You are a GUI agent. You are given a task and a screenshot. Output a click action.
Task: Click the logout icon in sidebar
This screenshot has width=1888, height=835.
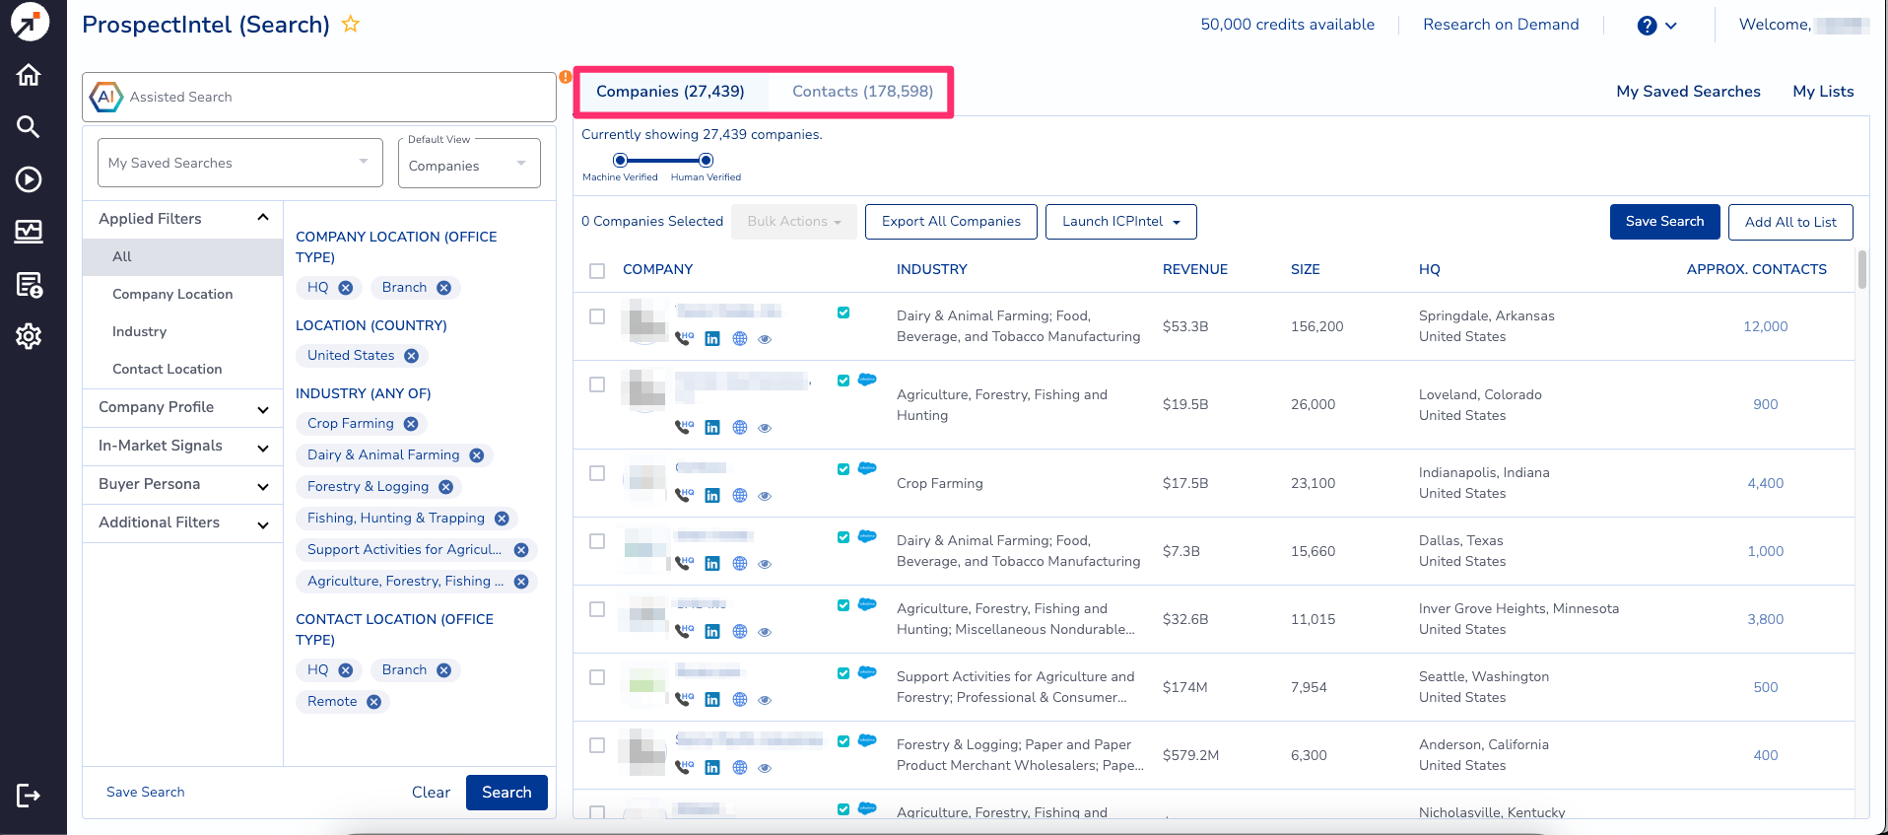[29, 796]
